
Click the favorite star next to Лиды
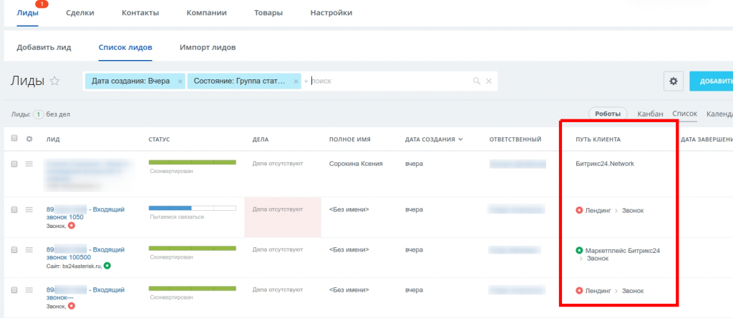point(54,81)
